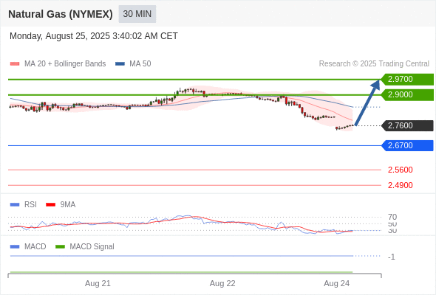
Task: Click the blue upward forecast arrow
Action: click(x=367, y=103)
